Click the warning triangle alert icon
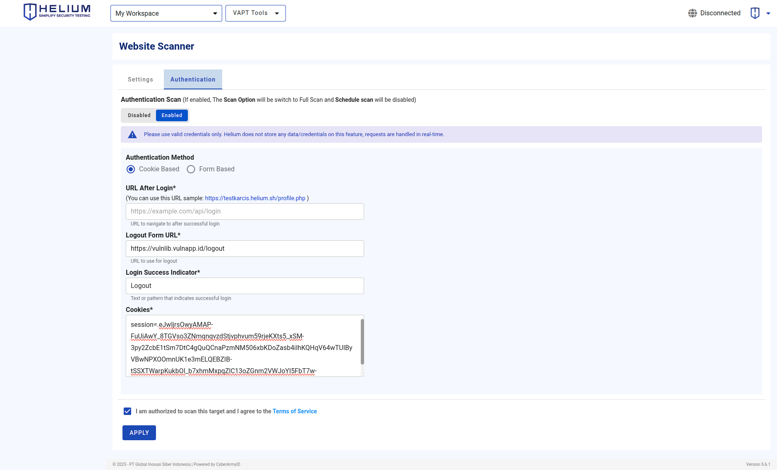The image size is (777, 470). [132, 134]
